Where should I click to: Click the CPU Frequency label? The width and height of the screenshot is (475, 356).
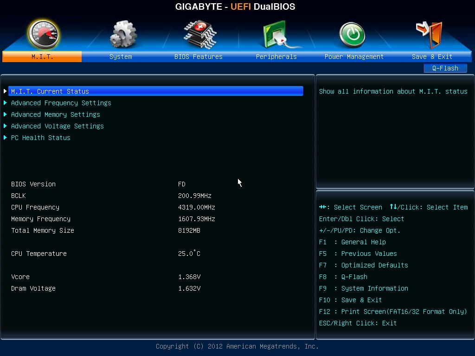[x=35, y=207]
